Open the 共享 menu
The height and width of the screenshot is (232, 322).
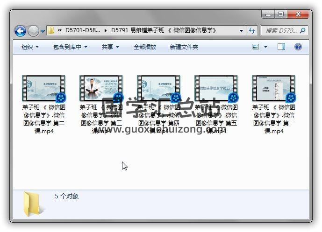coord(110,47)
